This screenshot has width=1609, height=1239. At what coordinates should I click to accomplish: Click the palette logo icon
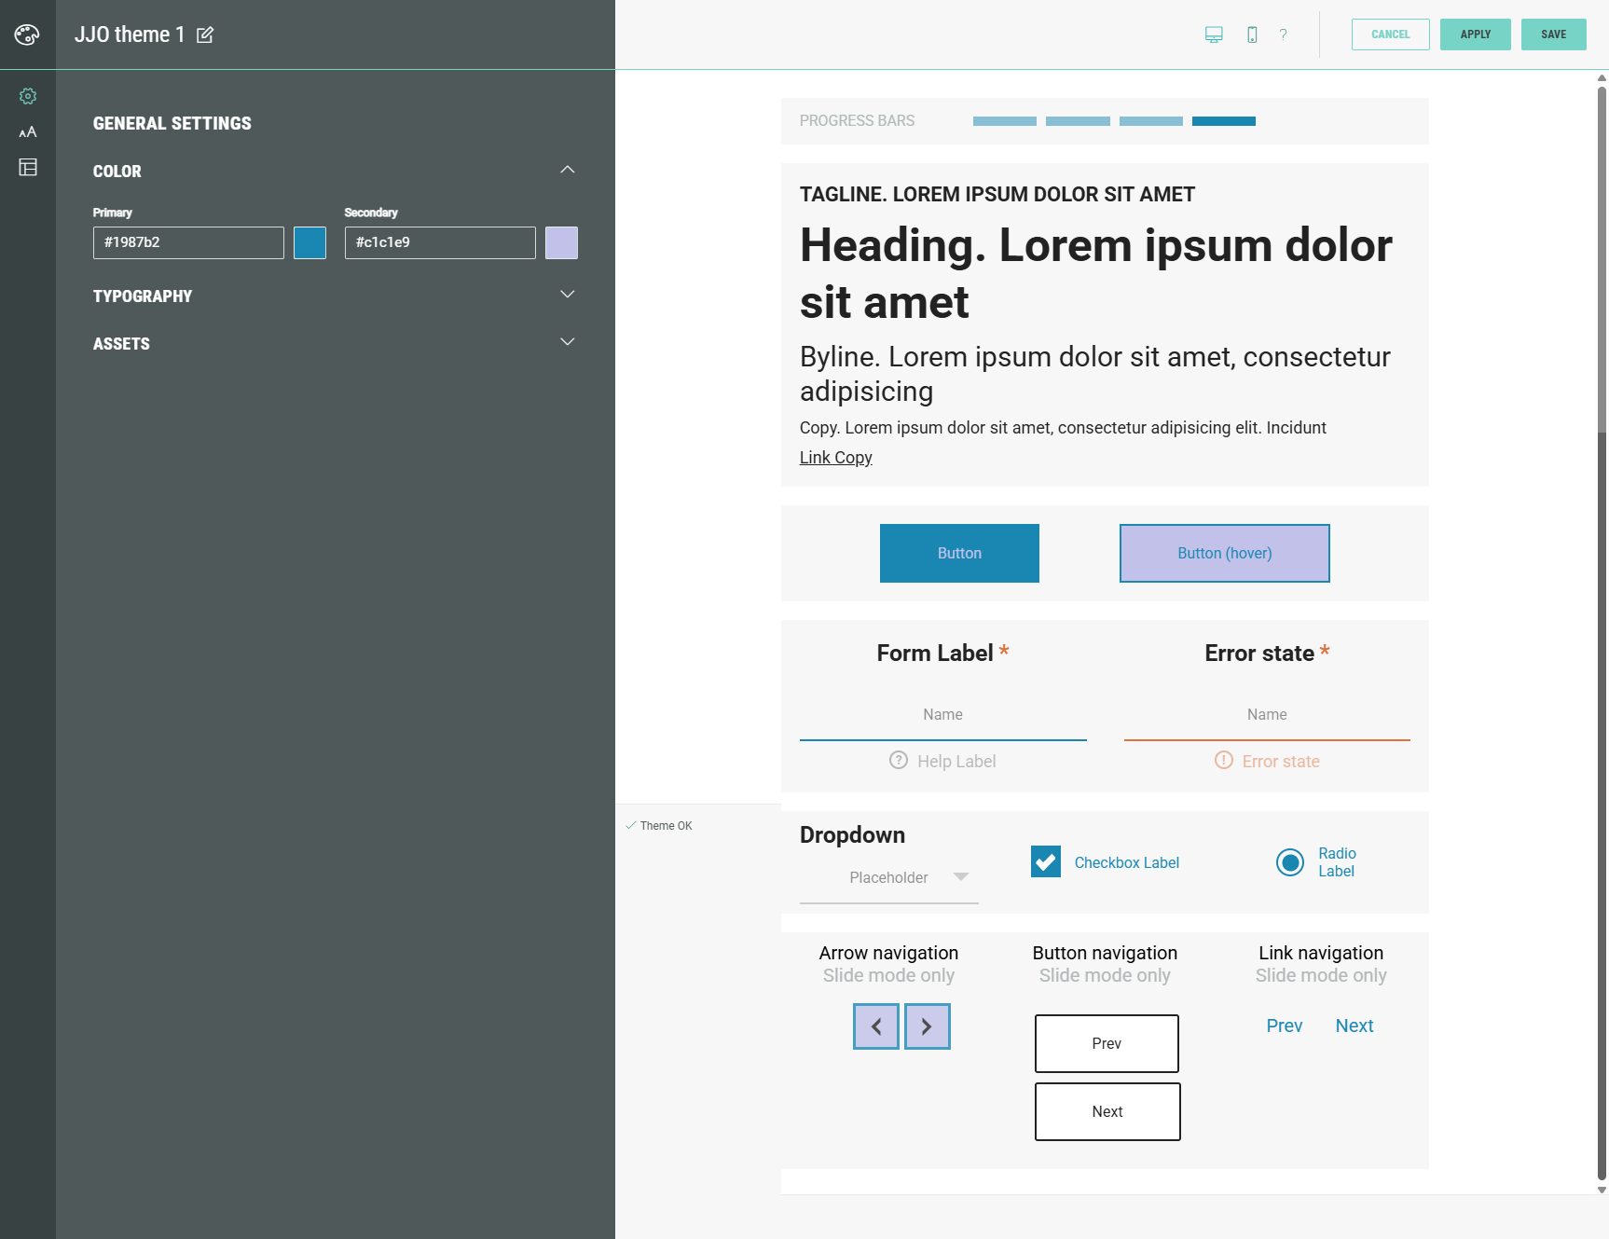[x=27, y=34]
